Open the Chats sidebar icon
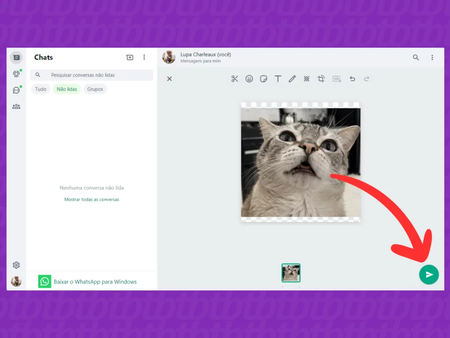 pyautogui.click(x=17, y=57)
